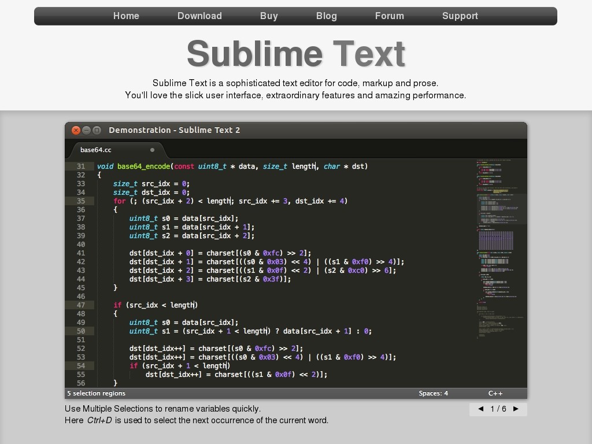Screen dimensions: 592x444
Task: Click the '5 selection regions' status text
Action: pos(97,393)
